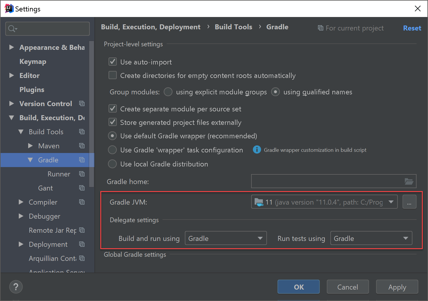Click the project-level icon next to Build Tools
Screen dimensions: 428x301
(x=82, y=132)
